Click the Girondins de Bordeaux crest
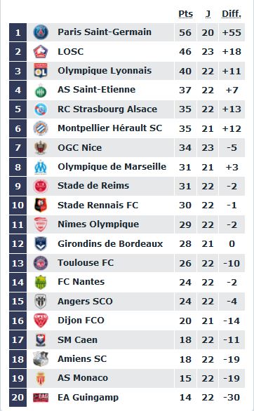This screenshot has height=411, width=254. coord(41,243)
